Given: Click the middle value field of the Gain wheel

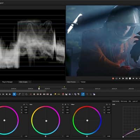Looking at the screenshot, I should 67,110.
